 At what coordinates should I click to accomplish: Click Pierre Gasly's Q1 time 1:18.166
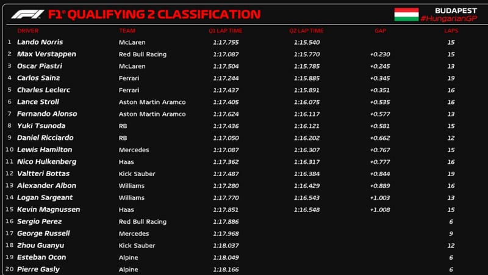(225, 269)
